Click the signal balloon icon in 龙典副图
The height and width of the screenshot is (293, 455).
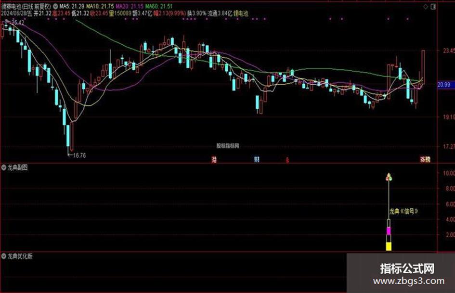click(x=389, y=177)
